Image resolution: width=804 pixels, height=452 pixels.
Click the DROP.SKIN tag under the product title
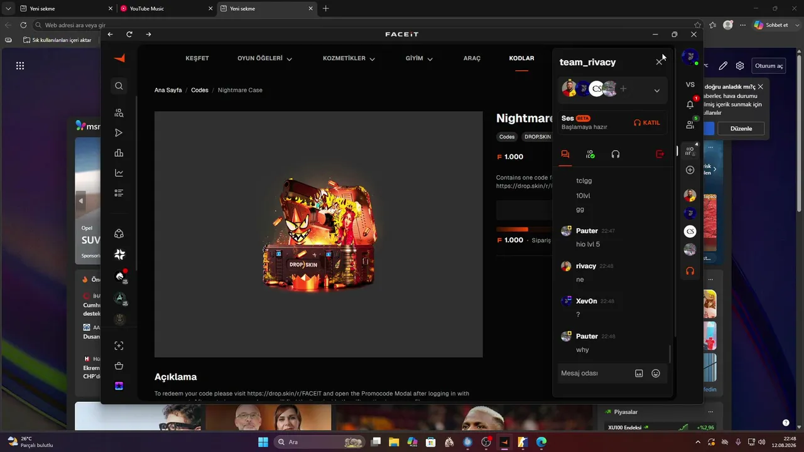click(x=537, y=137)
